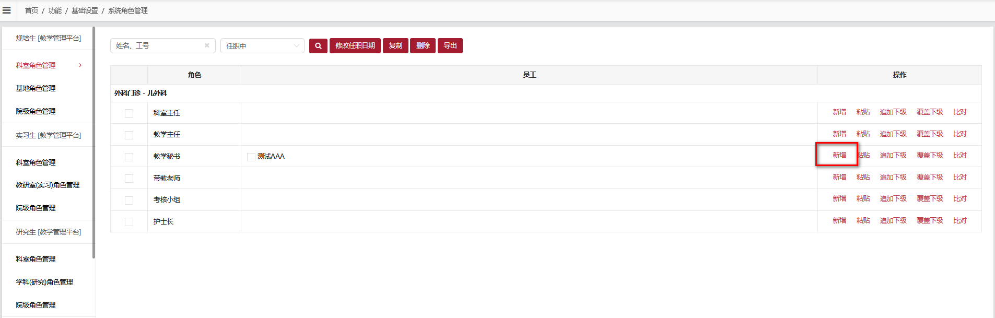This screenshot has width=995, height=318.
Task: Select 研究生 [教学管理平台] sidebar section
Action: coord(48,232)
